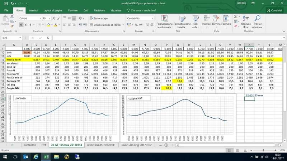Screen dimensions: 287x161
Task: Click the Fill down icon in Modifica group
Action: point(236,21)
